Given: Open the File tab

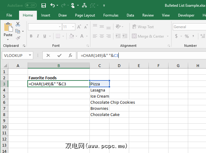Looking at the screenshot, I should pos(9,15).
